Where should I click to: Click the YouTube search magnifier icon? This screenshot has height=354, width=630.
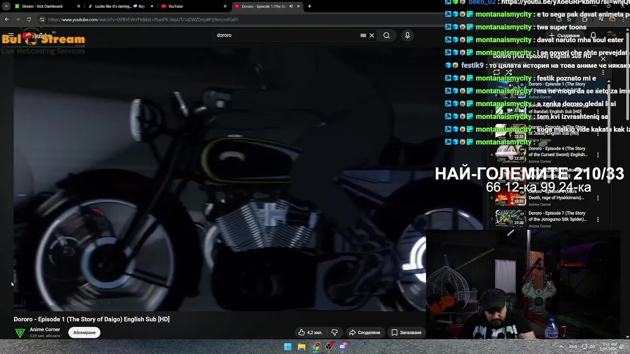pos(386,35)
